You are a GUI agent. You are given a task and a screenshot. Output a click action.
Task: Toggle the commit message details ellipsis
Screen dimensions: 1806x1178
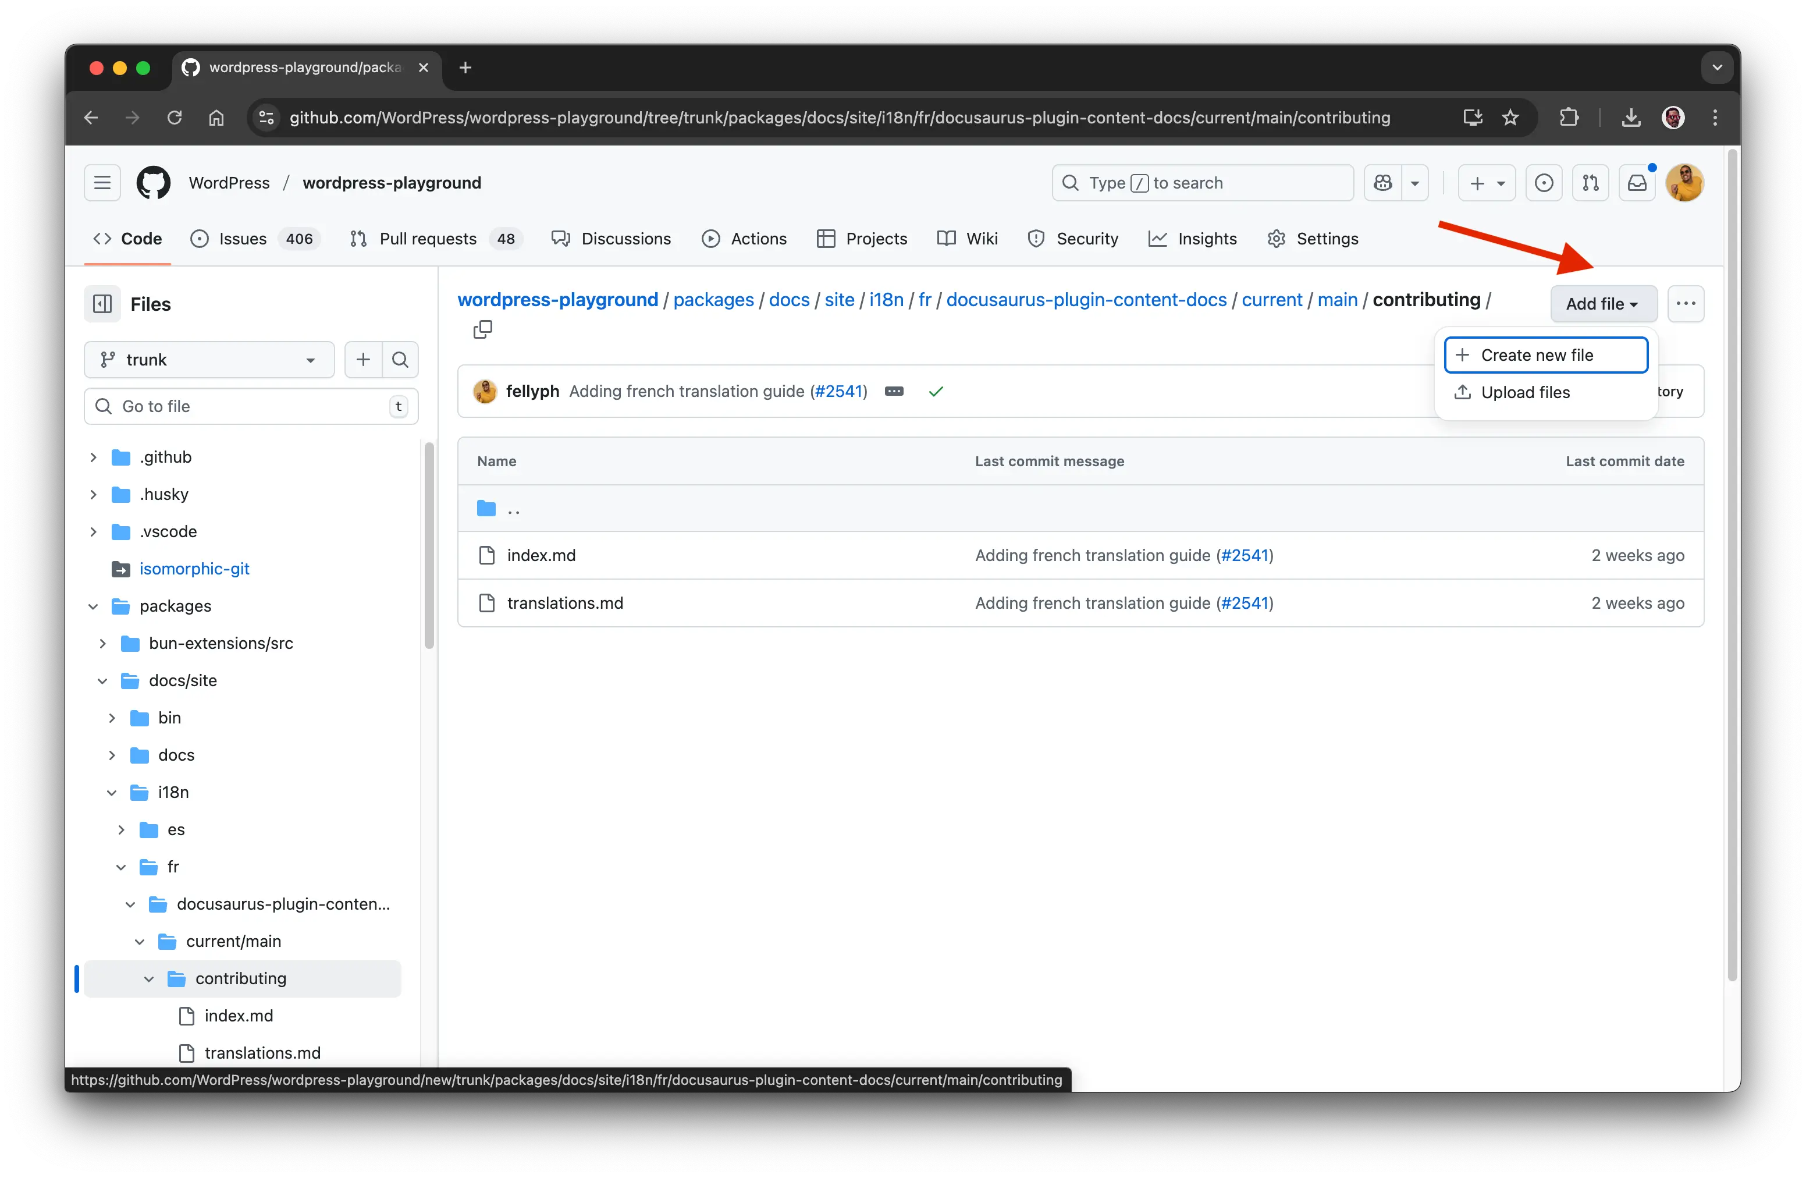894,392
